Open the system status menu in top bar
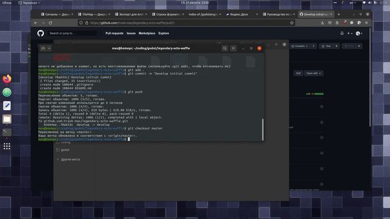 pyautogui.click(x=374, y=2)
